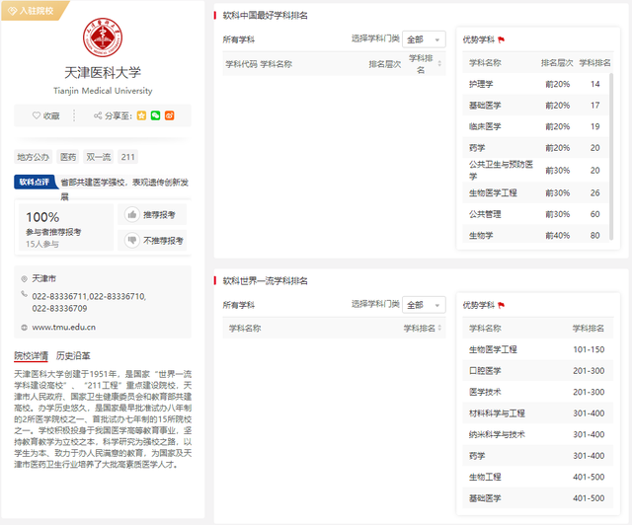
Task: Click the 学科代码 column header
Action: [241, 64]
